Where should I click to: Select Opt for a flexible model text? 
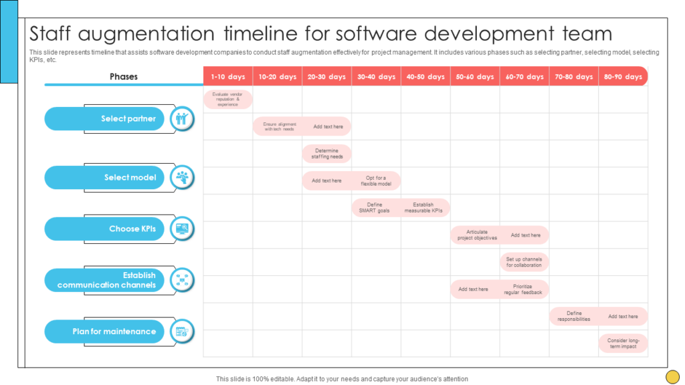coord(376,180)
